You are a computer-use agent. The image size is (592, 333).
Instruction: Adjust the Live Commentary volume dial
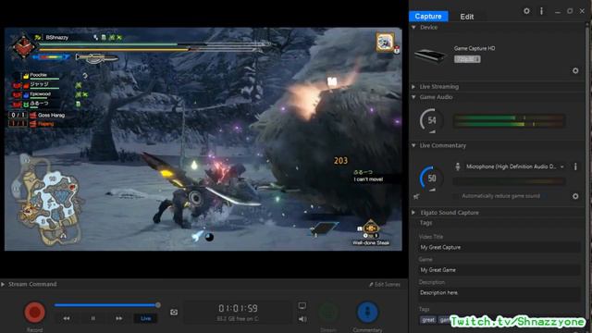click(431, 178)
